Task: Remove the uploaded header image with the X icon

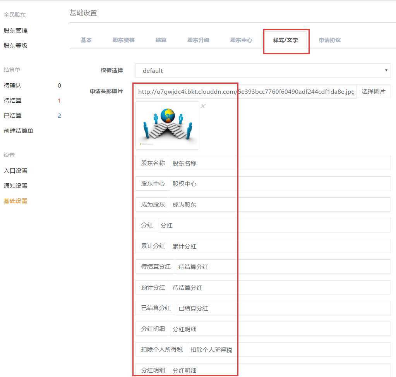Action: (203, 106)
